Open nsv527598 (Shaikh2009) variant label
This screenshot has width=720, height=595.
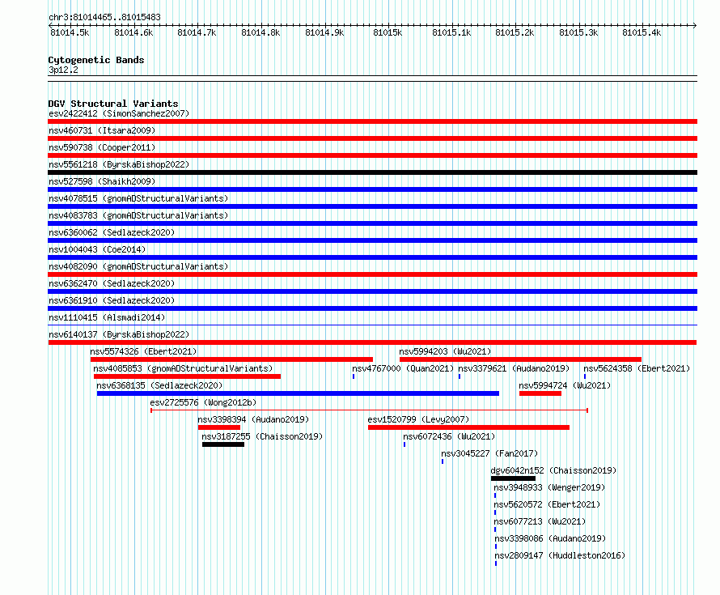[102, 181]
